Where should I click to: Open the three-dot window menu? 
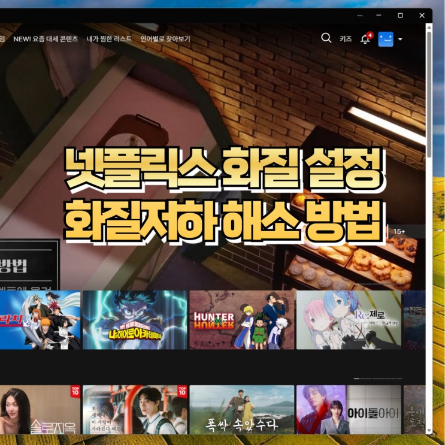[360, 16]
